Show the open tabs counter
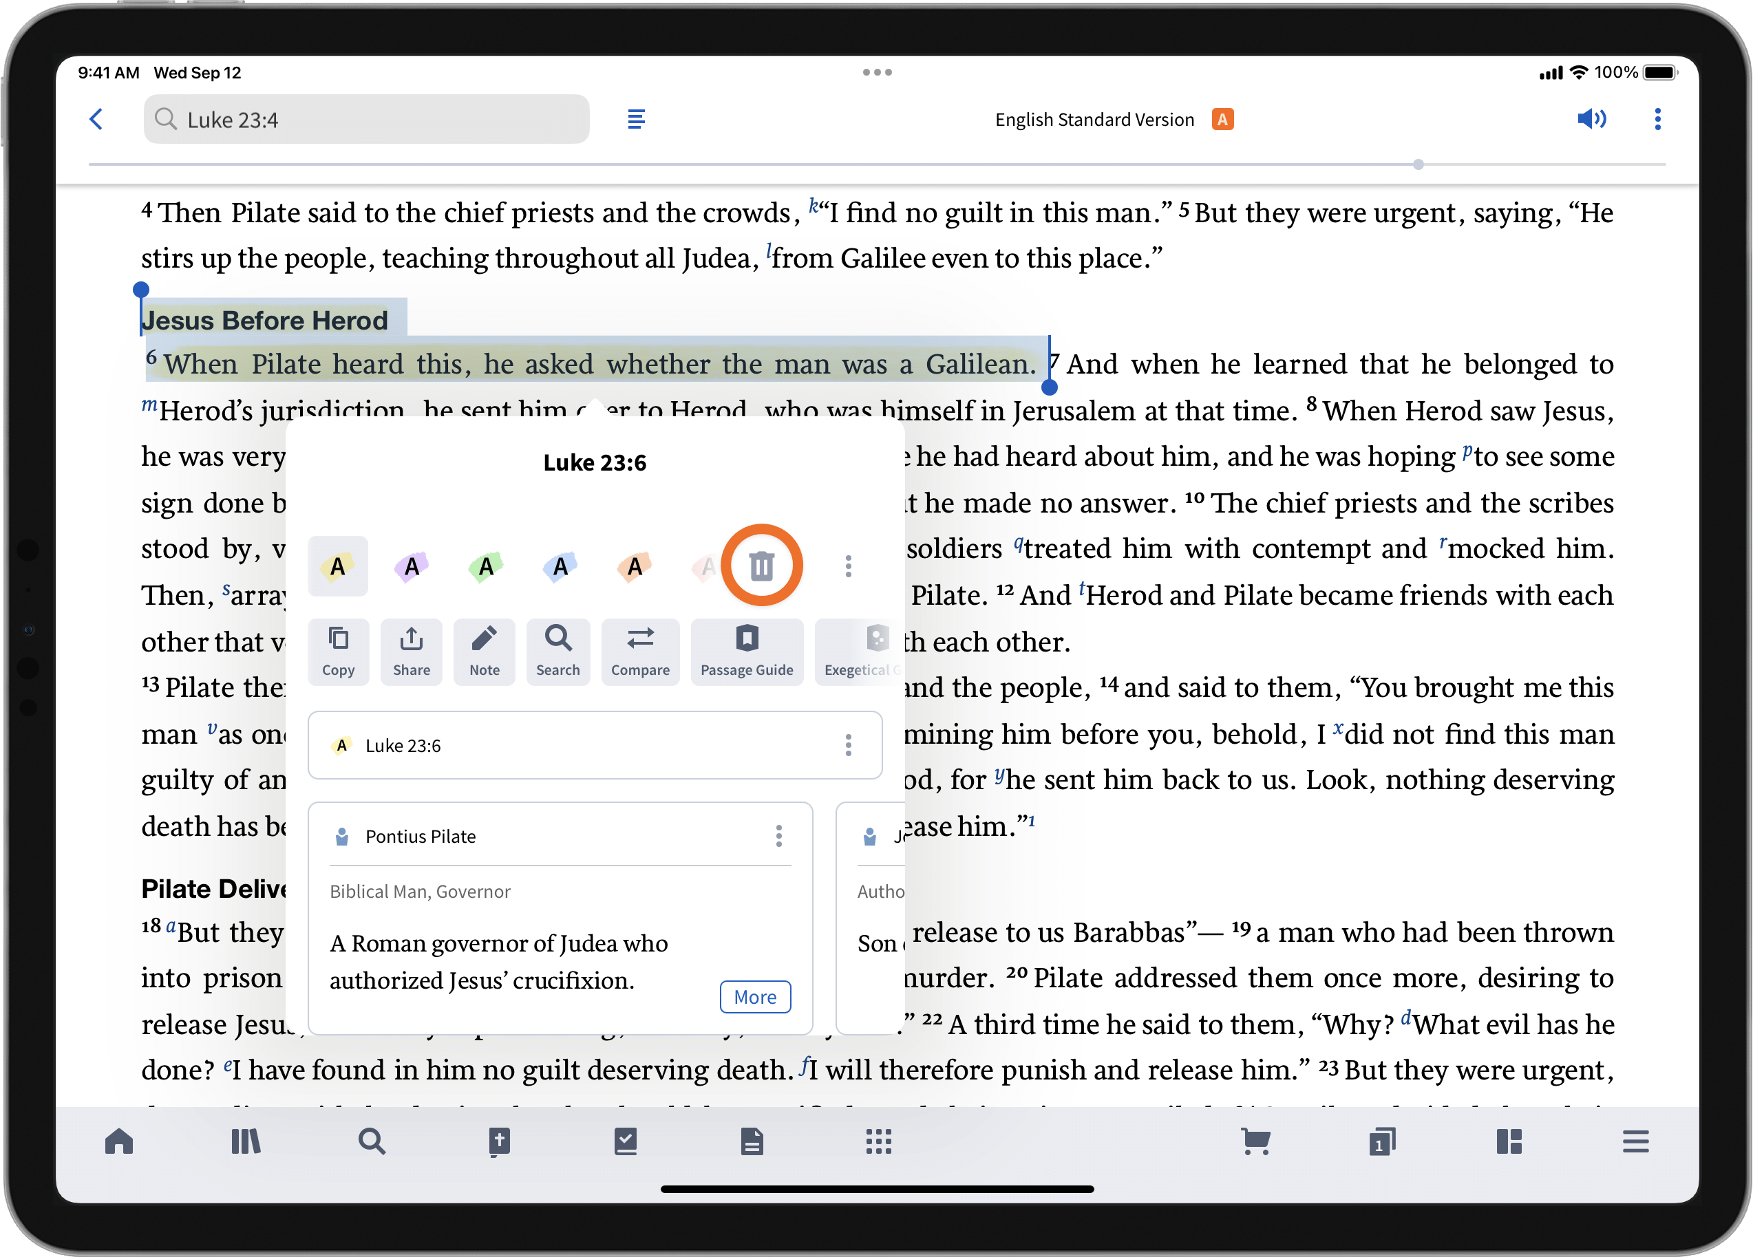Viewport: 1753px width, 1257px height. 1382,1142
